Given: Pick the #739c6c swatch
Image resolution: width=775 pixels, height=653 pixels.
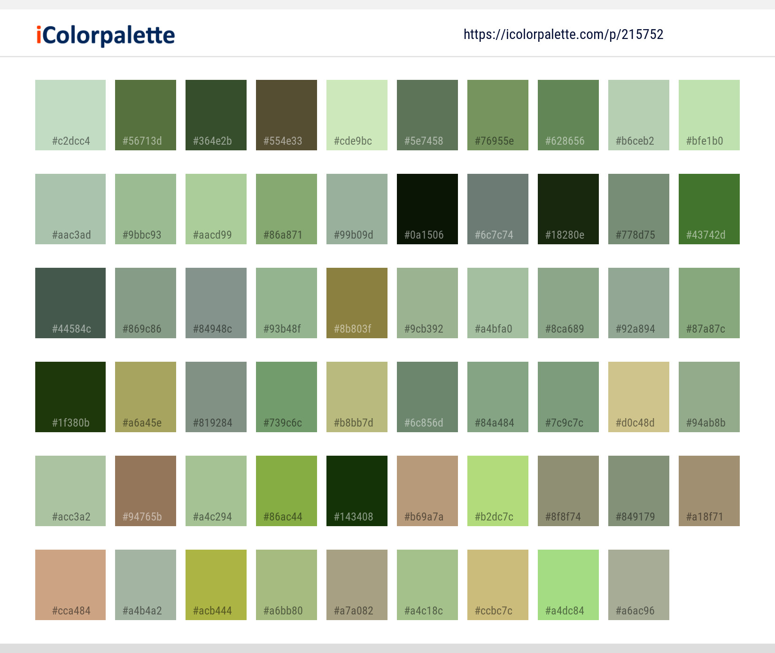Looking at the screenshot, I should coord(287,397).
